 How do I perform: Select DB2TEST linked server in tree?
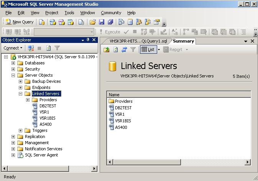coord(48,106)
